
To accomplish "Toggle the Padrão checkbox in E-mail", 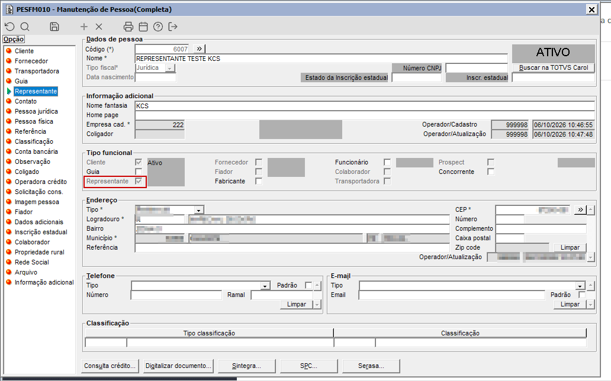I will [582, 295].
